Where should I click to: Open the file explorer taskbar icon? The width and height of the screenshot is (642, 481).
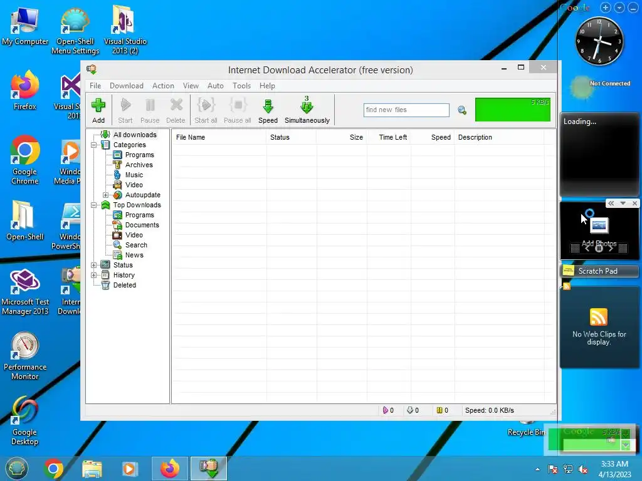92,468
